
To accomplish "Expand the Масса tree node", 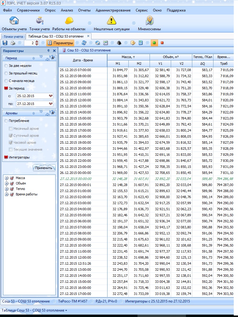I will pyautogui.click(x=6, y=178).
